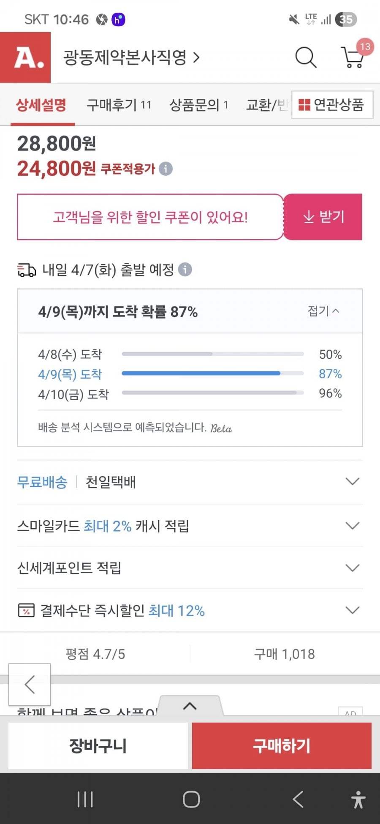This screenshot has width=380, height=824.
Task: Tap info icon next to 쿠폰적용가
Action: pos(166,169)
